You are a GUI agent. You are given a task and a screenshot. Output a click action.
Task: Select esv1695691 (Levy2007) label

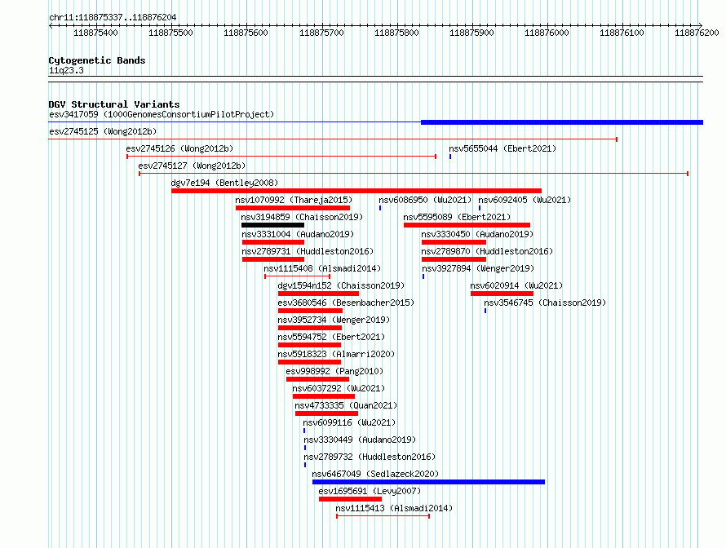370,491
